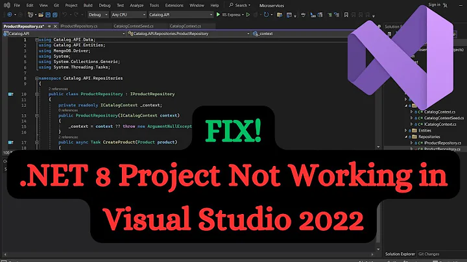Click the account icon beside Sign in
This screenshot has width=467, height=262.
click(446, 5)
